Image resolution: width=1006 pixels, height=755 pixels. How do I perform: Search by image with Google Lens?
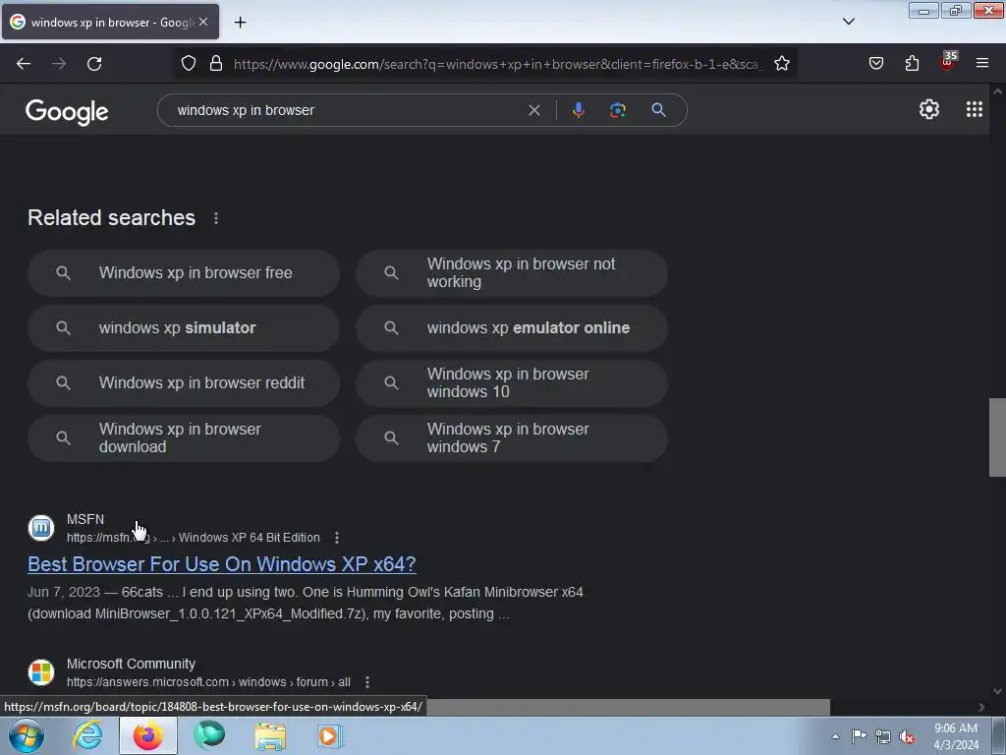point(618,110)
